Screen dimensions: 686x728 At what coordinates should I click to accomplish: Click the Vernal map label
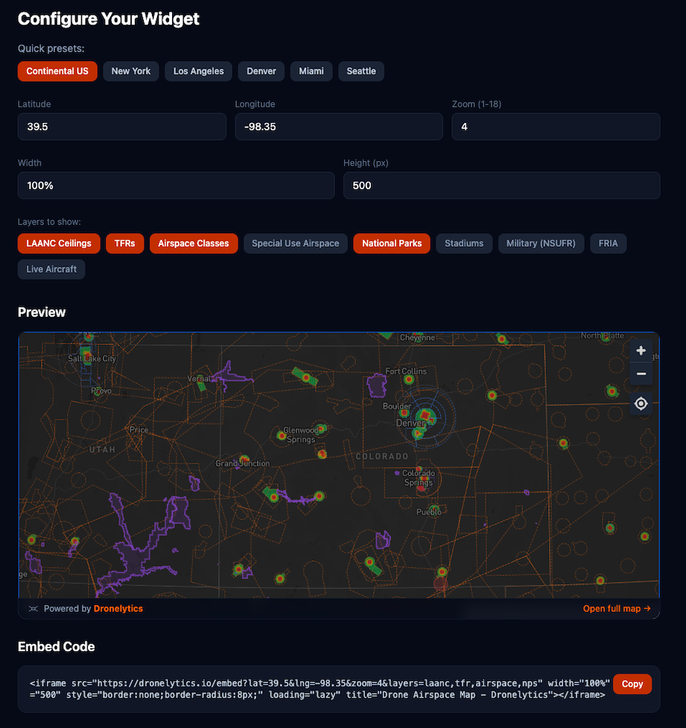(x=199, y=379)
